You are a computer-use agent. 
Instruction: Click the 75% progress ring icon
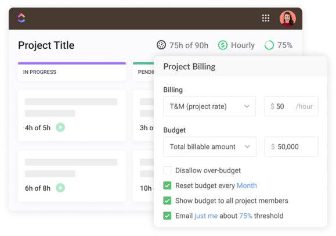(x=269, y=45)
